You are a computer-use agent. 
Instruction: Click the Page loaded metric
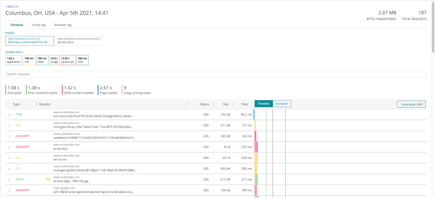108,90
